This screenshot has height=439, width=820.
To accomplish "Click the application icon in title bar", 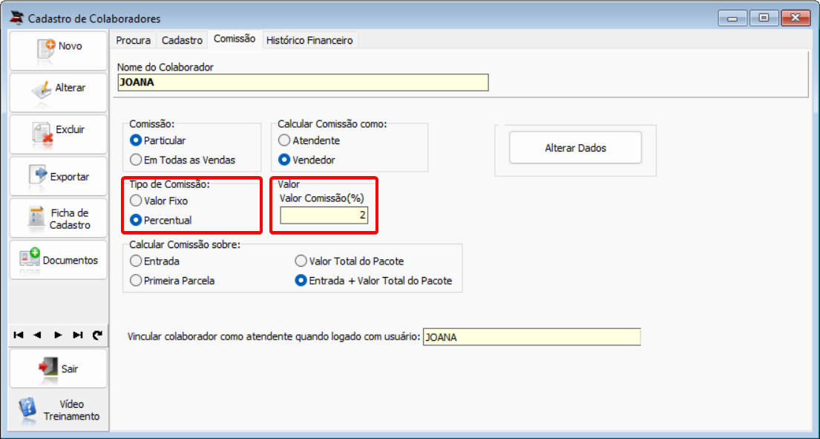I will pos(17,19).
